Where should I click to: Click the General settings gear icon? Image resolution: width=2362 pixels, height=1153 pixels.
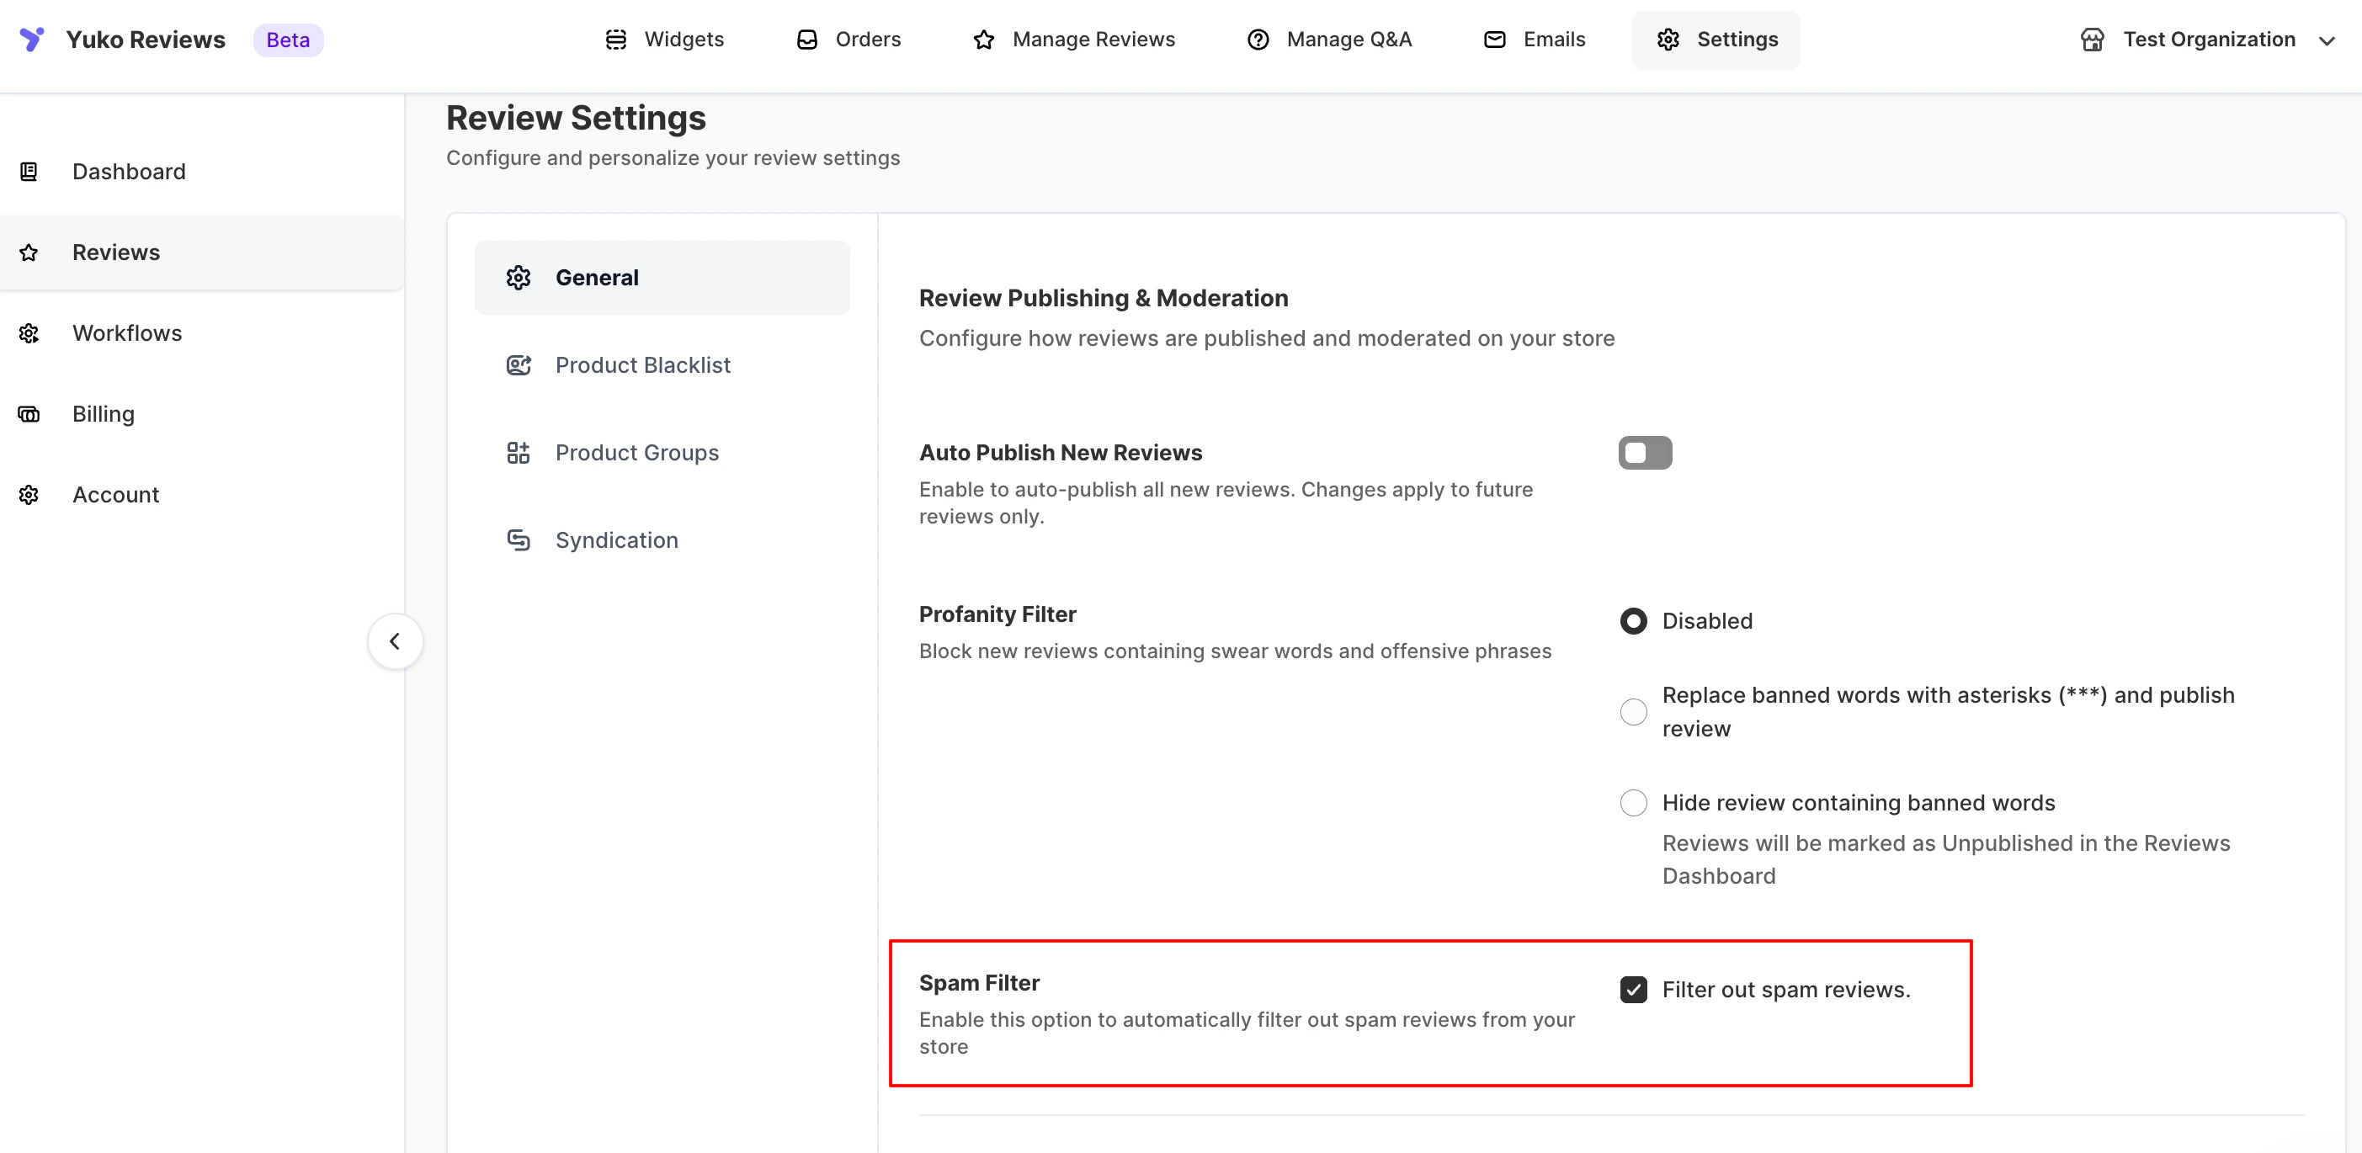[x=518, y=278]
